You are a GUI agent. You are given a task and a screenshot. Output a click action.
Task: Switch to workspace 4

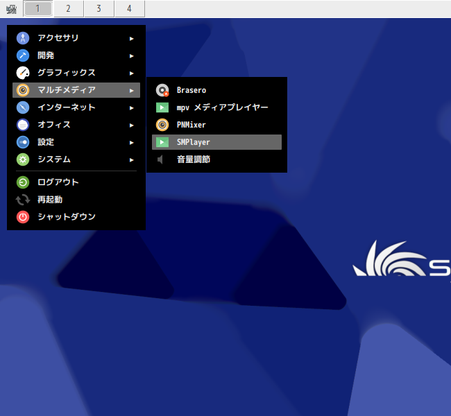[130, 8]
